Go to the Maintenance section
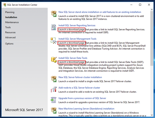Screen dimensions: 155x118 point(12,22)
